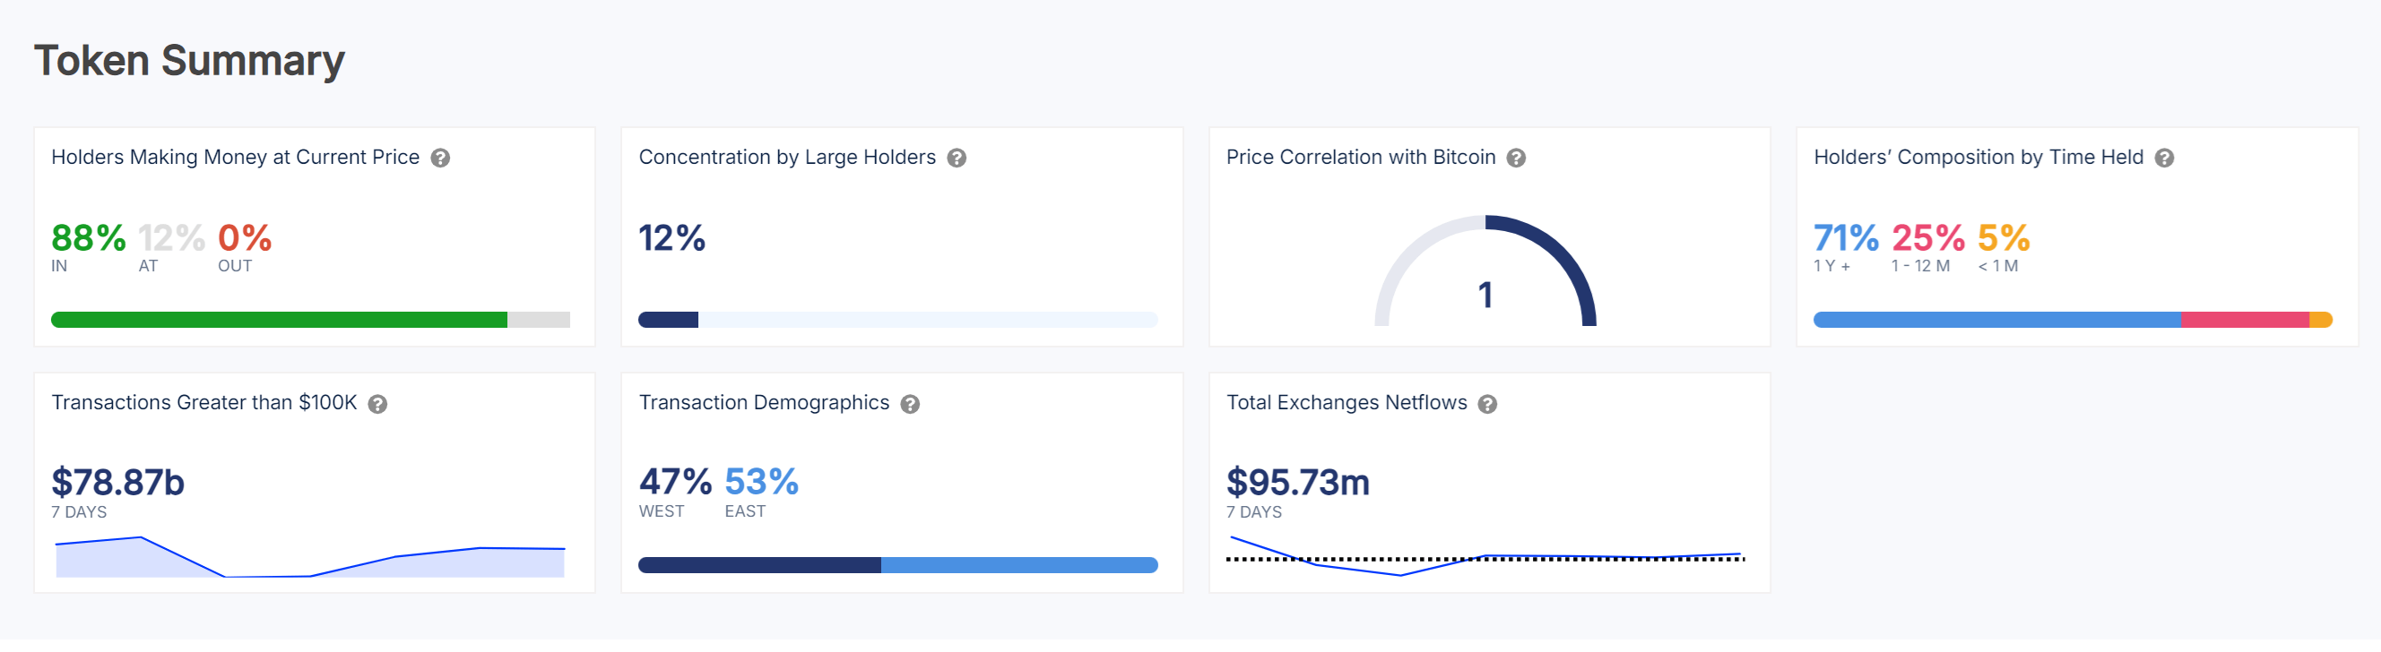Click help icon beside Transaction Demographics
Image resolution: width=2381 pixels, height=652 pixels.
pyautogui.click(x=910, y=404)
